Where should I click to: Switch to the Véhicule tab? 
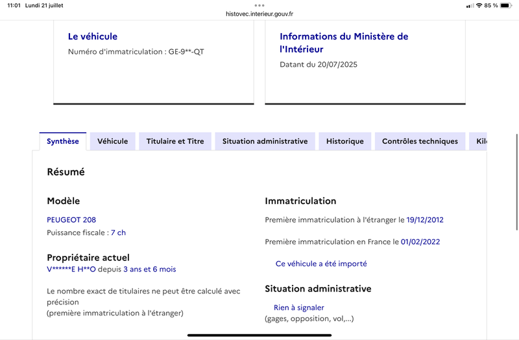112,141
